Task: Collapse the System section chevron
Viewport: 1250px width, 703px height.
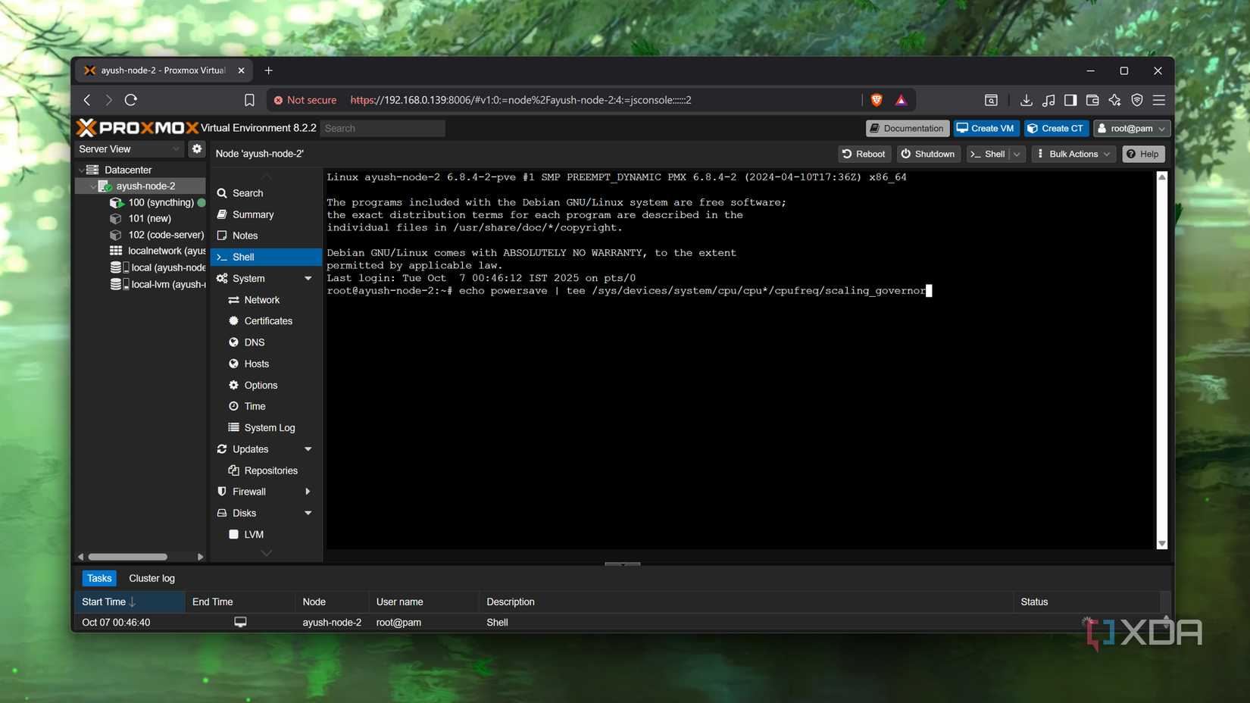Action: click(308, 278)
